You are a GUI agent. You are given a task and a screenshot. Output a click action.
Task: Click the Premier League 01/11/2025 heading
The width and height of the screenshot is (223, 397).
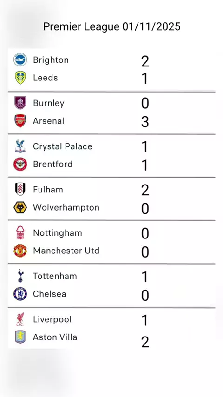coord(111,26)
